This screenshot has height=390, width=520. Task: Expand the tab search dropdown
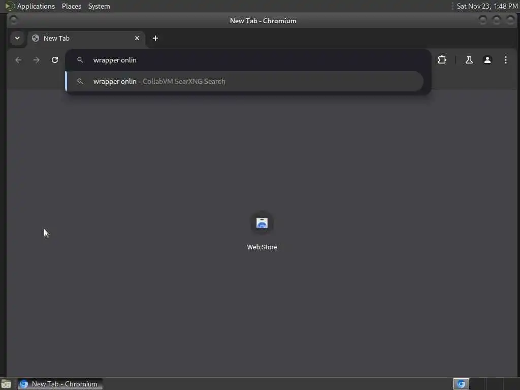tap(17, 38)
